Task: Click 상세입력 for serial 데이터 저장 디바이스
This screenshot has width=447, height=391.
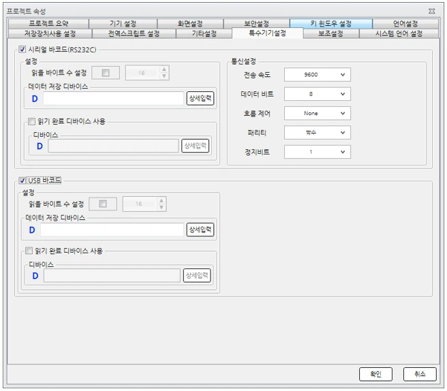Action: (200, 98)
